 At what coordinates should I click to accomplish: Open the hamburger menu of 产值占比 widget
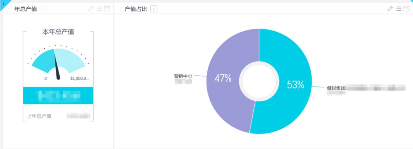(399, 9)
